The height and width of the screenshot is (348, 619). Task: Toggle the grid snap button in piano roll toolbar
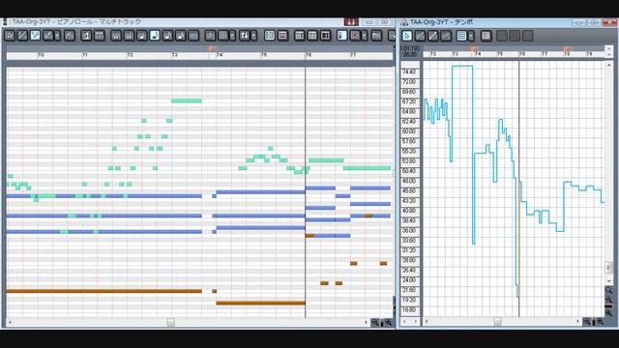223,36
